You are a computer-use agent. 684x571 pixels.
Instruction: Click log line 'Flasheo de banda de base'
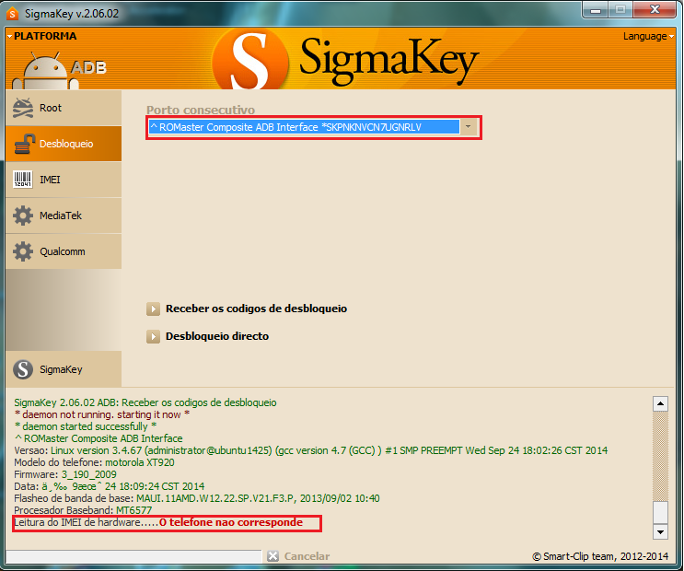pyautogui.click(x=197, y=498)
